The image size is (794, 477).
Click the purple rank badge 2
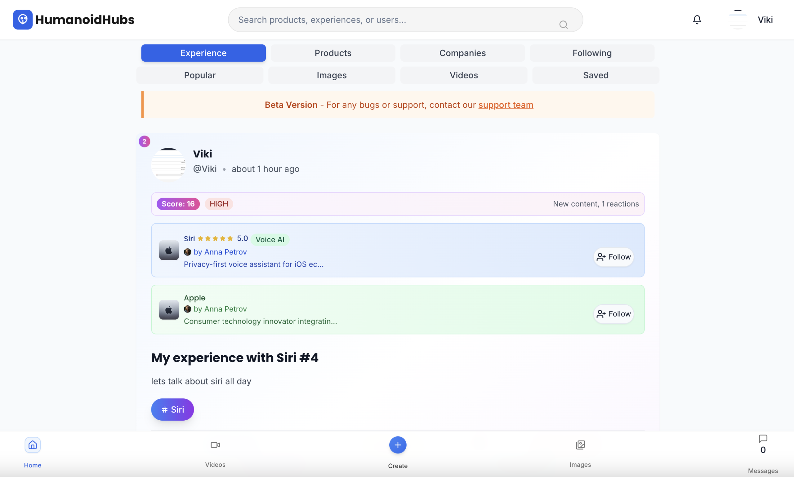point(144,141)
